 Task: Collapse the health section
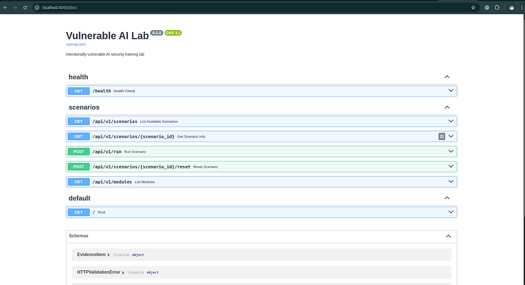(447, 77)
